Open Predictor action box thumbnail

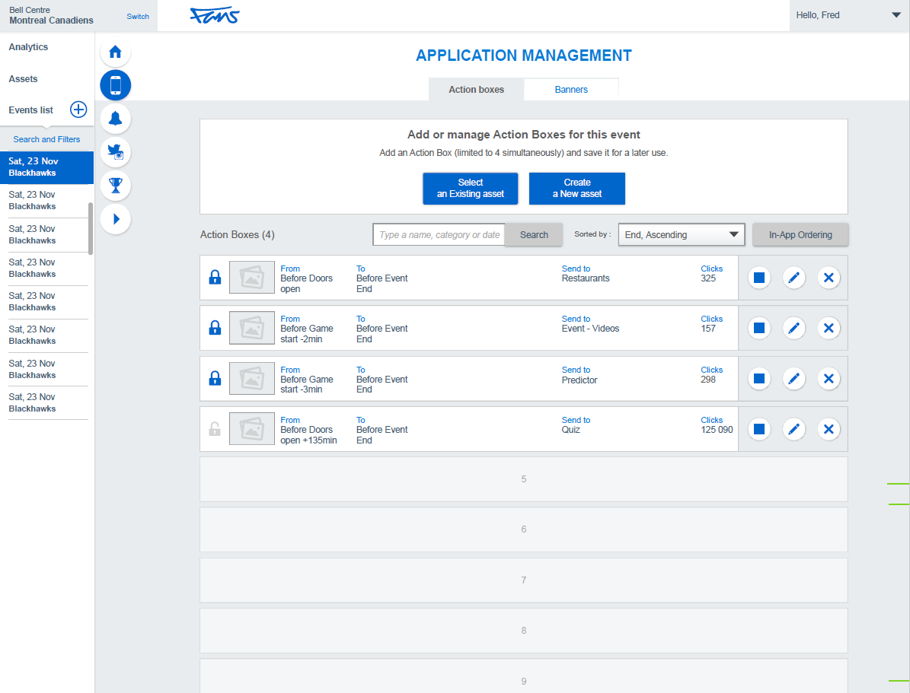[x=252, y=378]
